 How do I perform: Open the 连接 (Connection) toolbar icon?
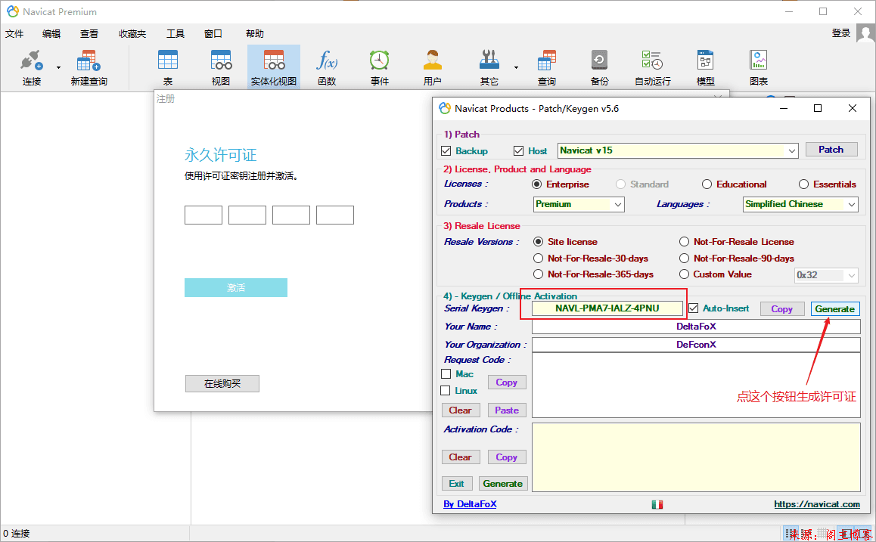tap(32, 67)
